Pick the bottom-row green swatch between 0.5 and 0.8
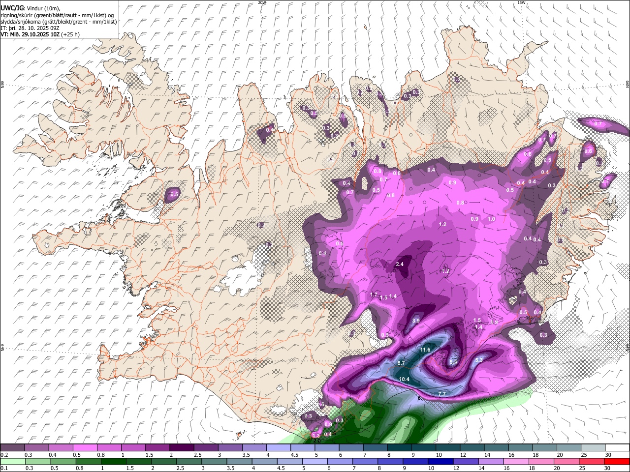630x472 pixels. pyautogui.click(x=63, y=461)
